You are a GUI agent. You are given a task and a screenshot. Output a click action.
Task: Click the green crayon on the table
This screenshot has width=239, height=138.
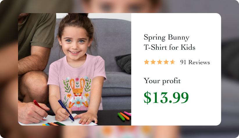[x=121, y=117]
